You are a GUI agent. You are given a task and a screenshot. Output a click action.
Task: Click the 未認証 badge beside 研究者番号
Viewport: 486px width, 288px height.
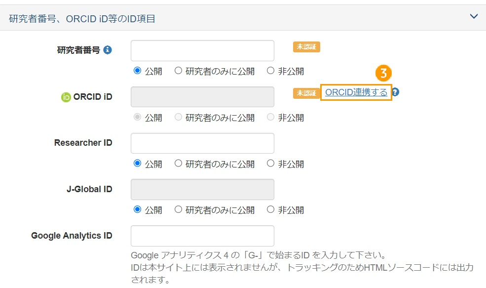click(x=306, y=47)
